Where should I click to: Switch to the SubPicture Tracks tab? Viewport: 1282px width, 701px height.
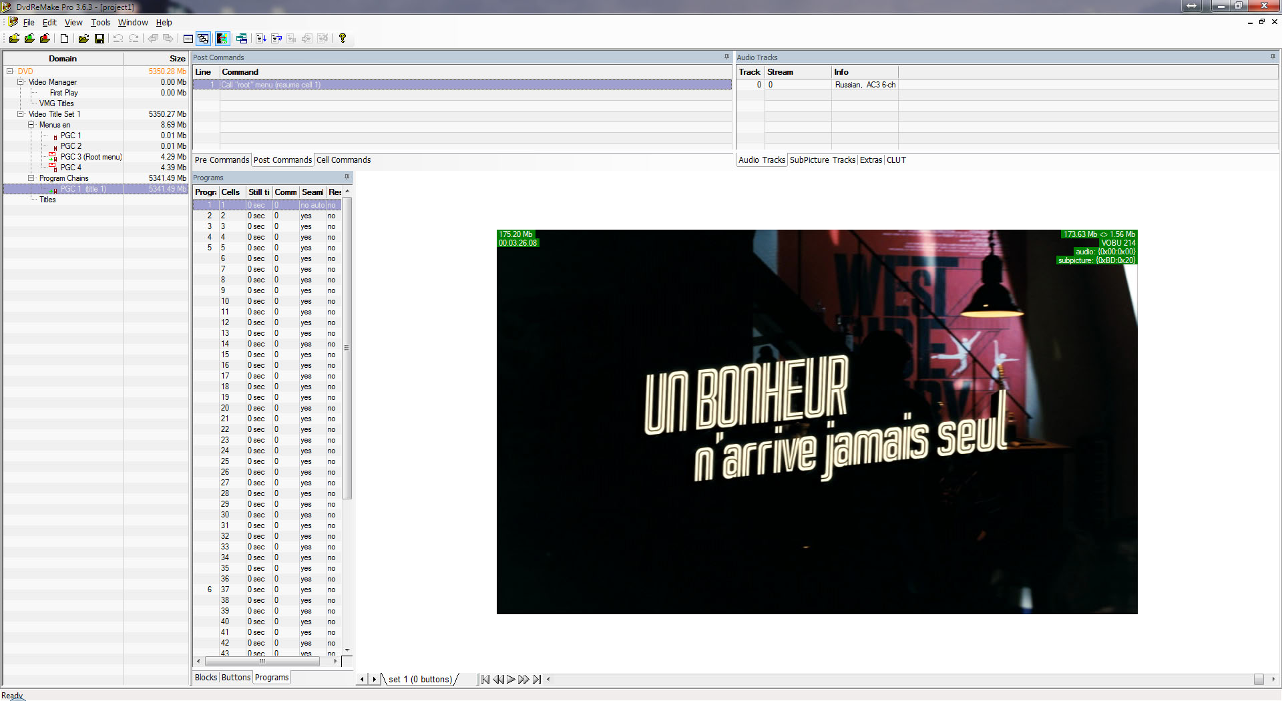[x=822, y=160]
